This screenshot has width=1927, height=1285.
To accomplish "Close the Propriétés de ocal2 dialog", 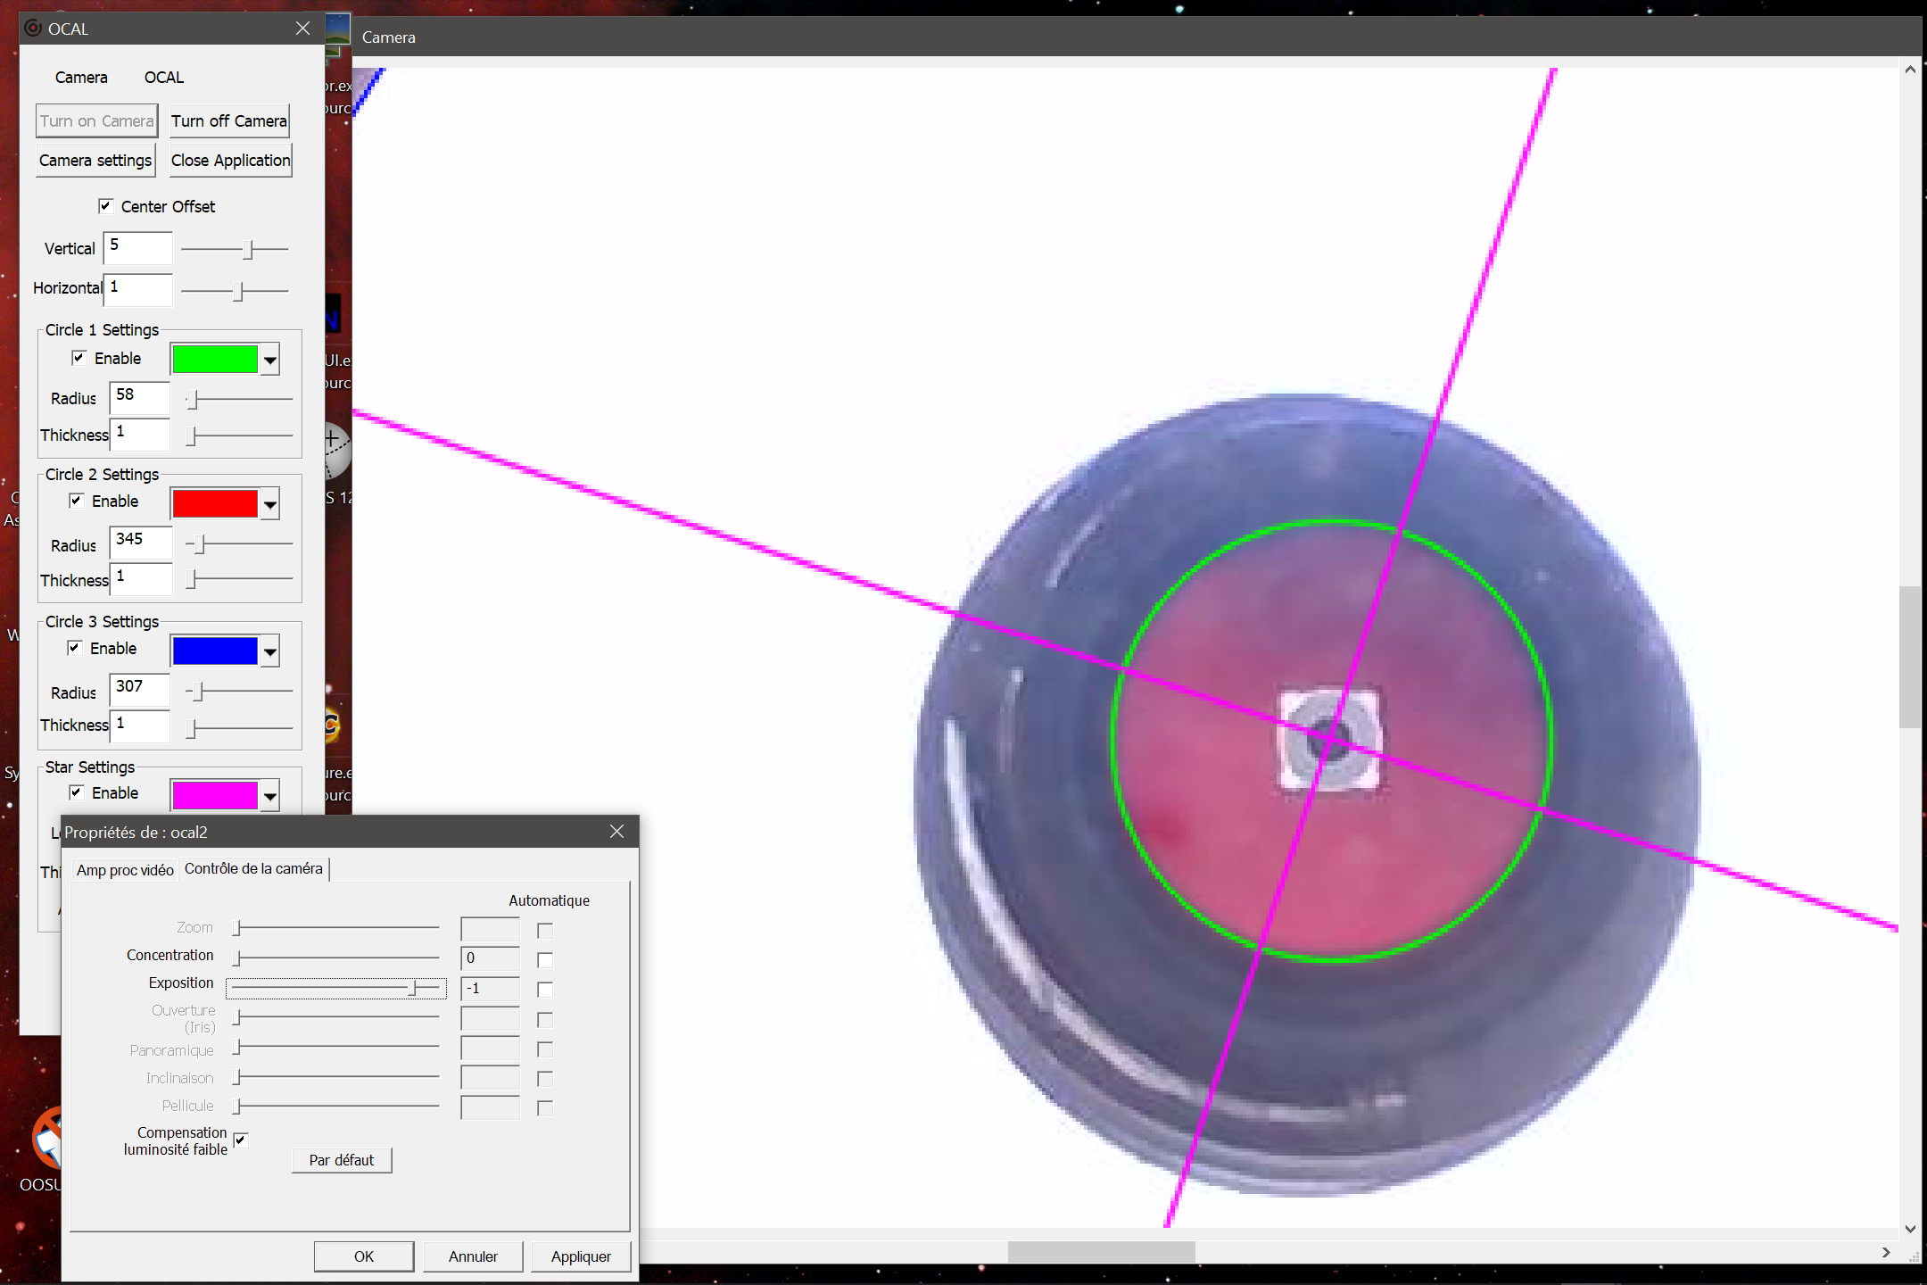I will (x=616, y=832).
